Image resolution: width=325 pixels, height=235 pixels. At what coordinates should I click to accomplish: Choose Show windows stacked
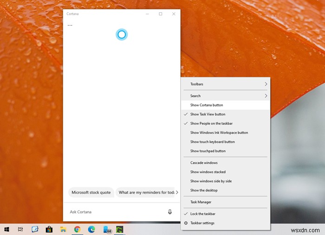226,172
